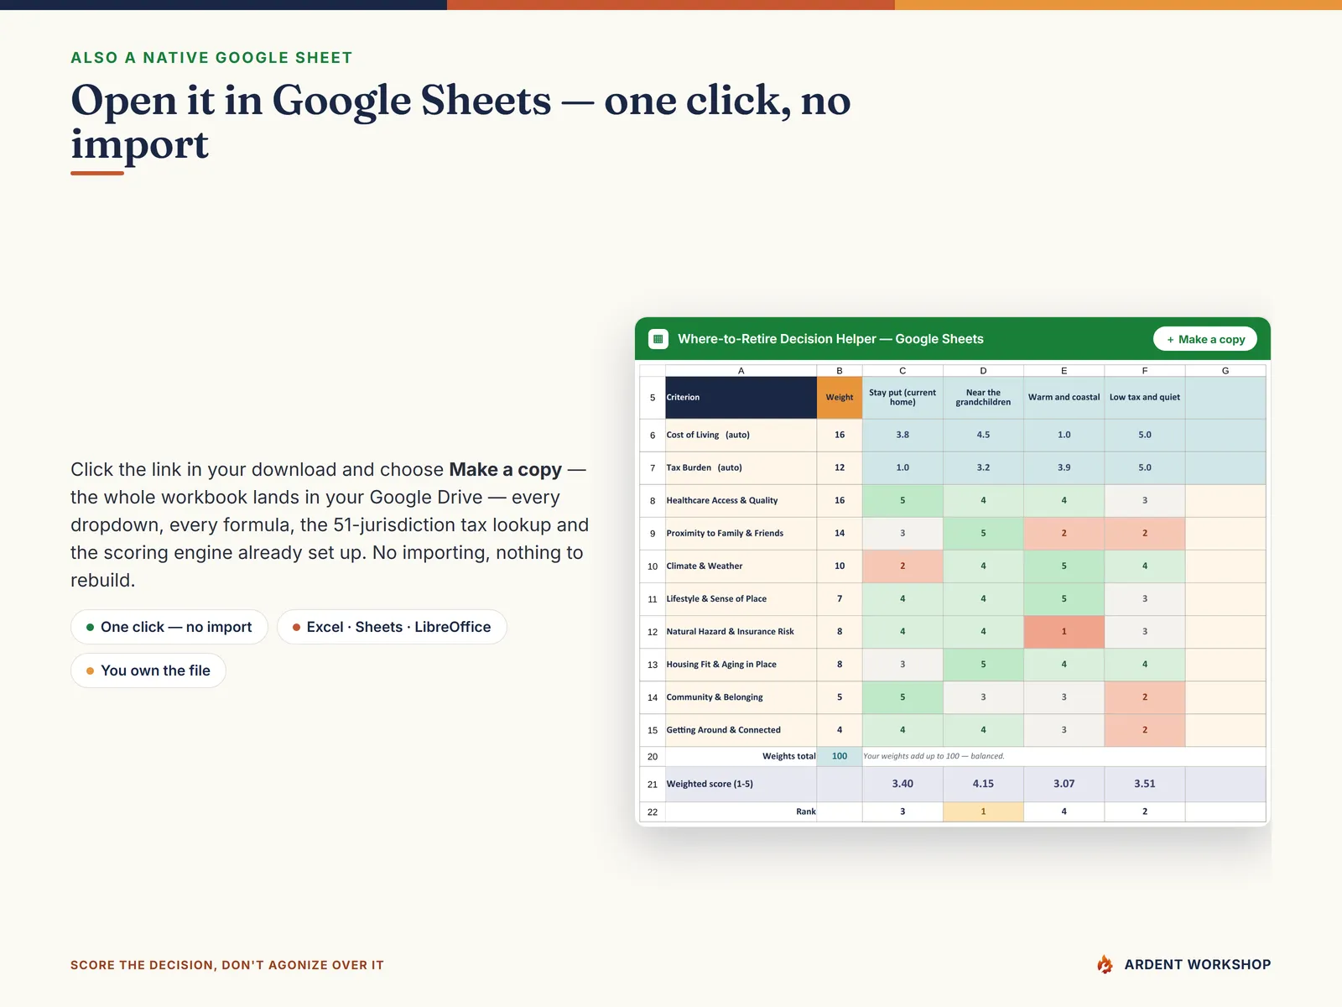Click the 'Housing Fit & Aging in Place' row label
This screenshot has width=1342, height=1007.
(x=741, y=665)
